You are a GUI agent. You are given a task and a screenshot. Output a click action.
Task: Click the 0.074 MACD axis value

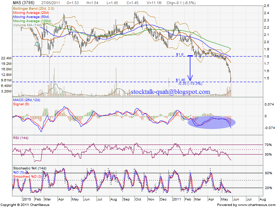(269, 105)
